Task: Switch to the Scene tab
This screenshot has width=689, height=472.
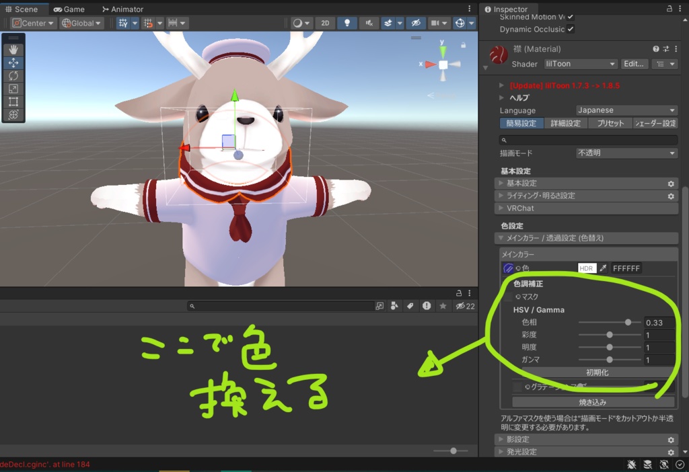Action: pos(22,9)
